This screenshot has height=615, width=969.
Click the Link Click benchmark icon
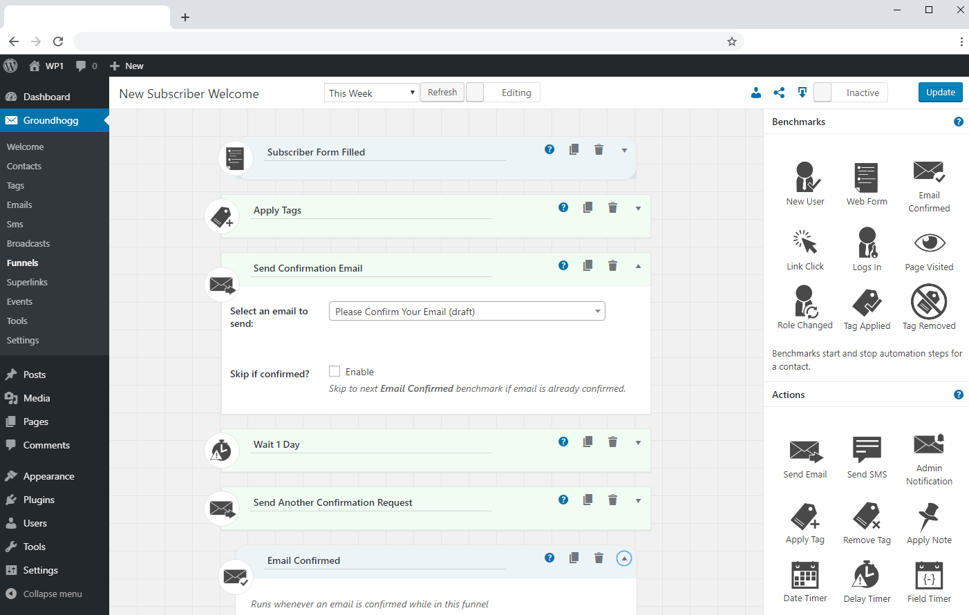[x=805, y=242]
